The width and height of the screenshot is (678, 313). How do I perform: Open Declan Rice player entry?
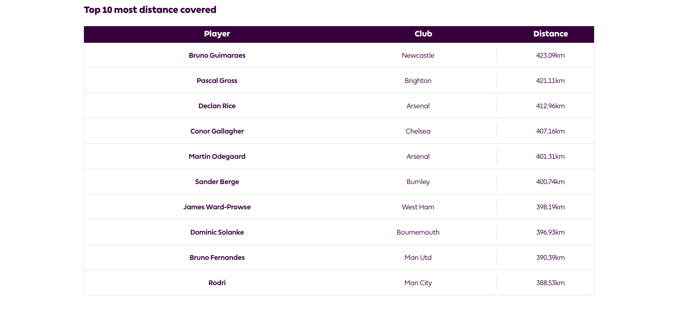tap(217, 106)
